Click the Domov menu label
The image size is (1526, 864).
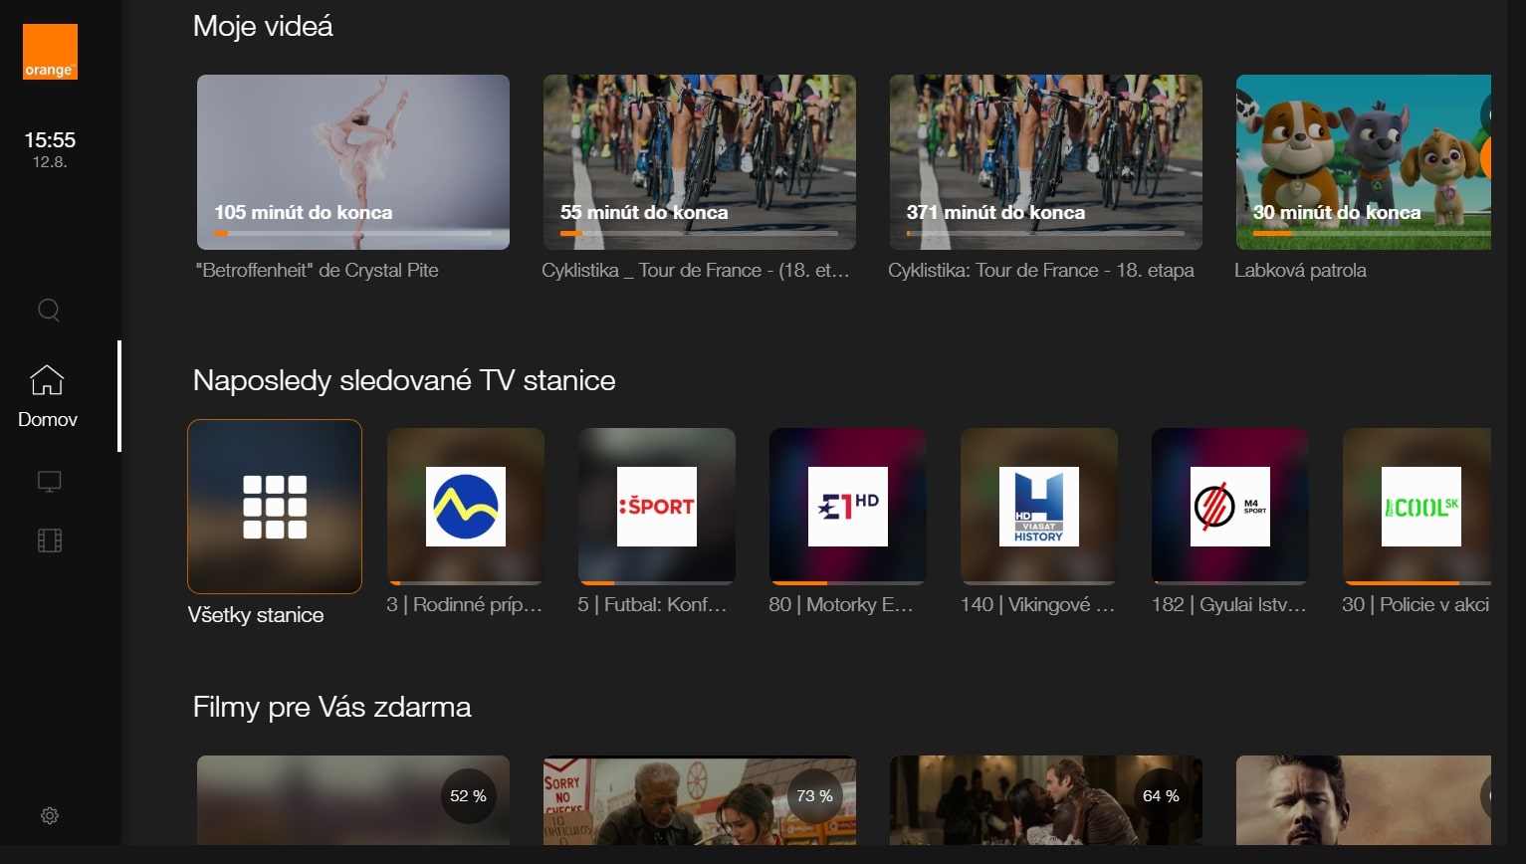click(48, 419)
